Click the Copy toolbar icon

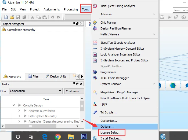(x=38, y=17)
